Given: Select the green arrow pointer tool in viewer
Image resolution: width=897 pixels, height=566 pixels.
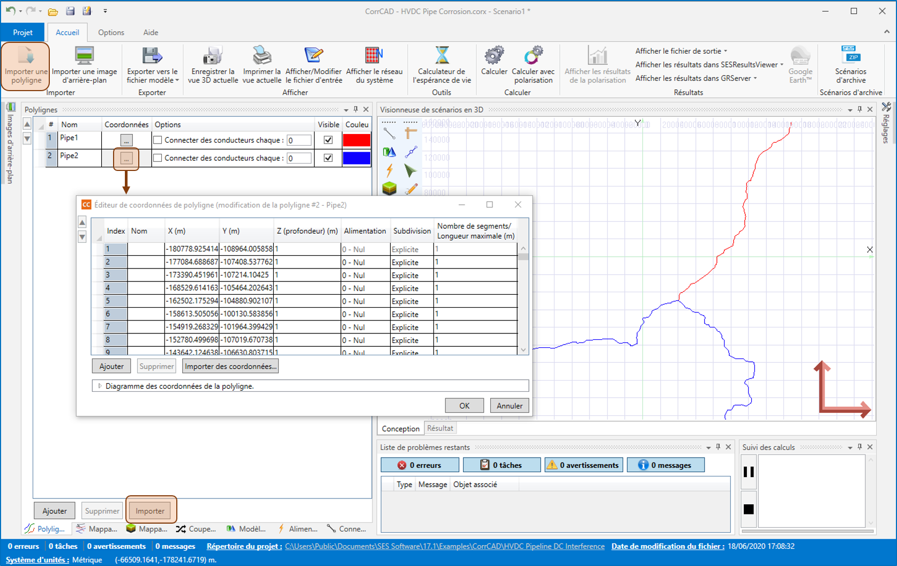Looking at the screenshot, I should point(410,170).
